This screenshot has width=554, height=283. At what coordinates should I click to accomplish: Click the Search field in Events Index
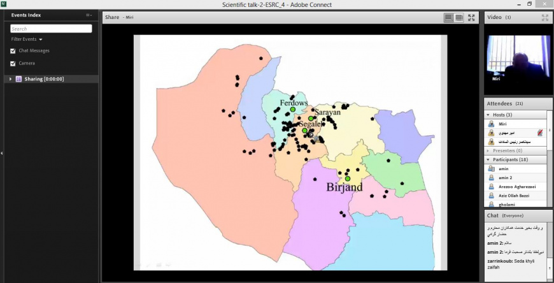(x=51, y=29)
